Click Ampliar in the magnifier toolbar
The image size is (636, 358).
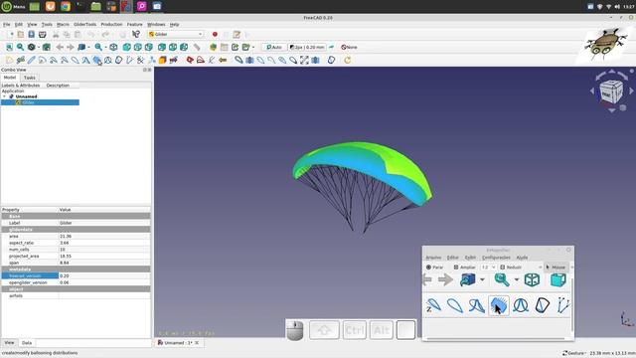pyautogui.click(x=464, y=268)
